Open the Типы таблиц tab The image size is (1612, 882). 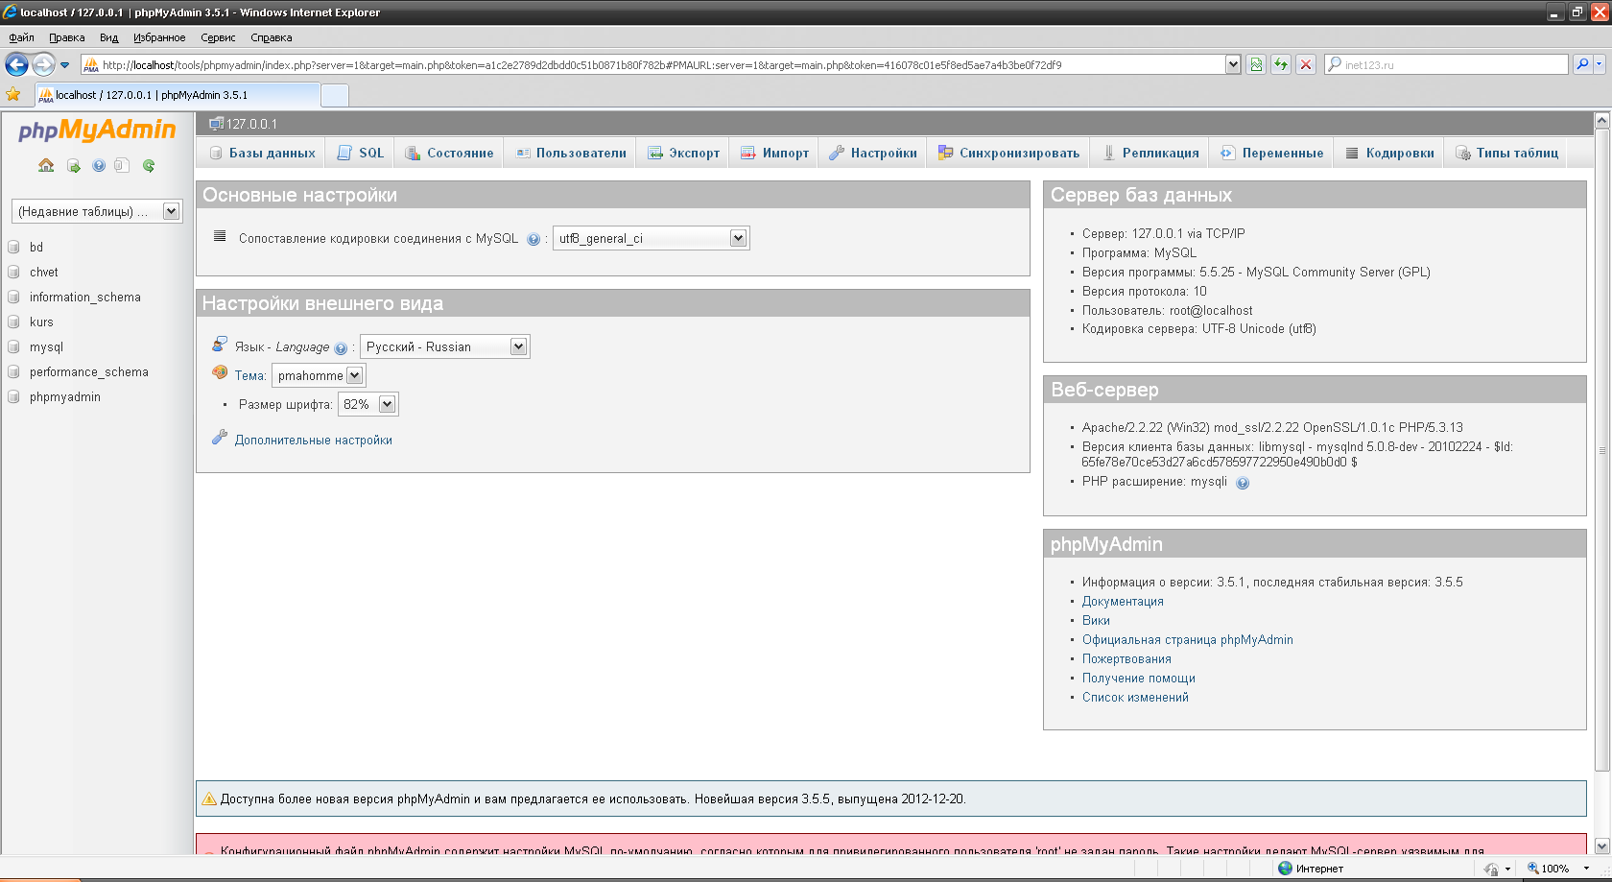pos(1507,153)
